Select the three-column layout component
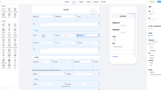The image size is (161, 90). (15, 10)
